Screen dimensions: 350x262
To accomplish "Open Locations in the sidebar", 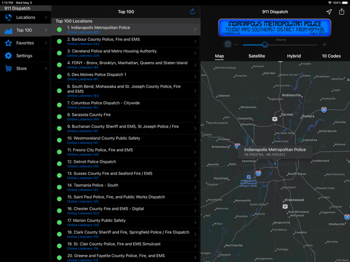I will 26,17.
